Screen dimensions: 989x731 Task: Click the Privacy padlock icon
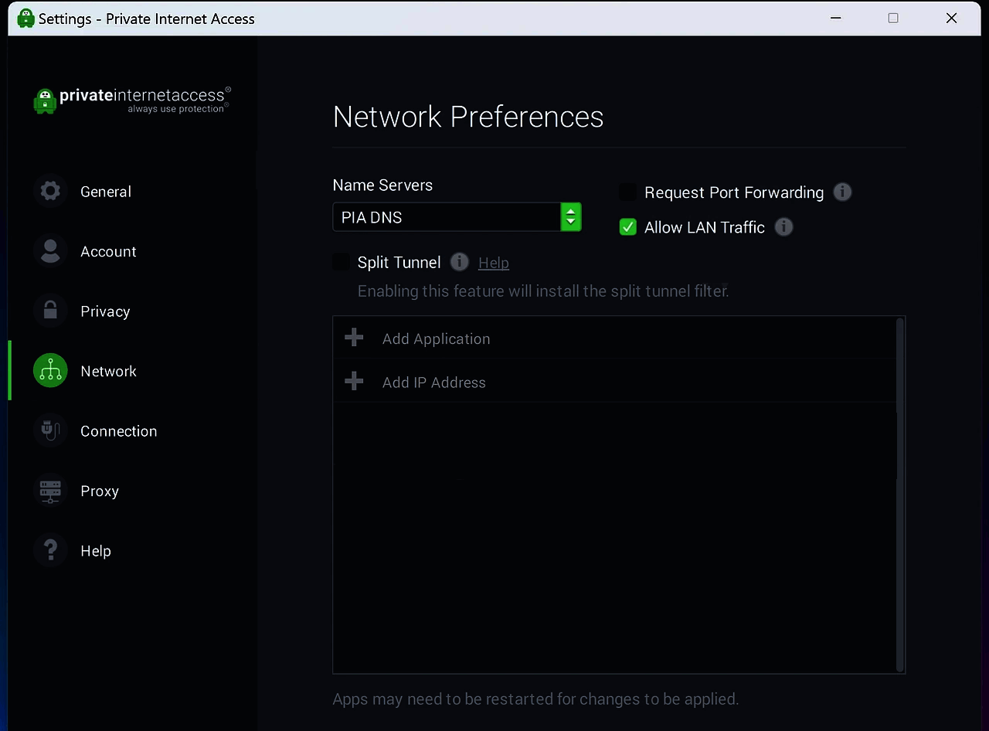(x=50, y=311)
